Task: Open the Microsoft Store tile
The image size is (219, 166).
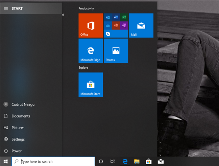Action: coord(91,85)
